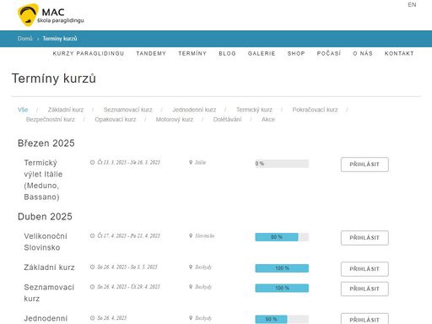
Task: Click the Slovinsko location text
Action: tap(205, 235)
